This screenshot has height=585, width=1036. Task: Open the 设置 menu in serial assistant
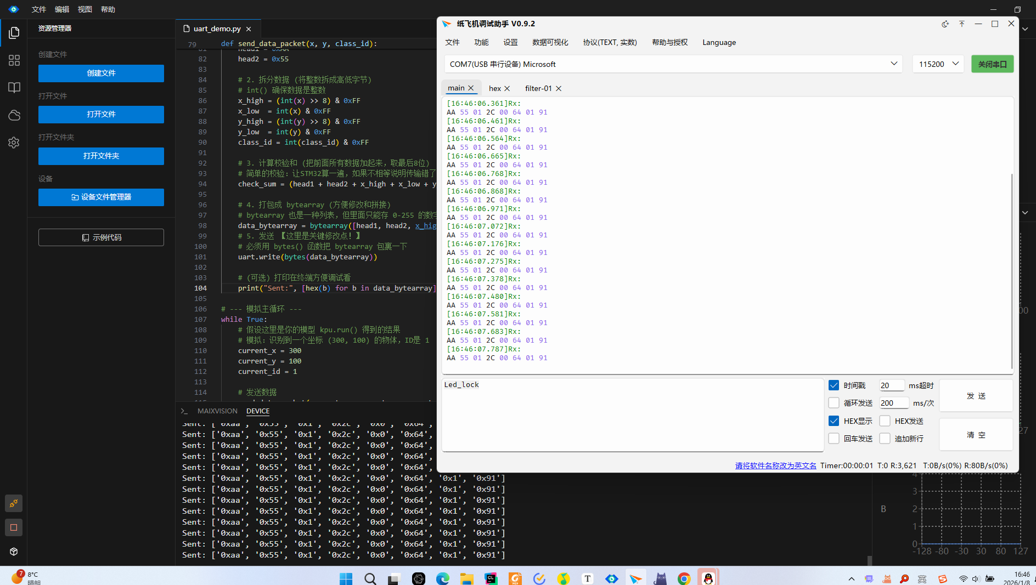click(x=510, y=42)
